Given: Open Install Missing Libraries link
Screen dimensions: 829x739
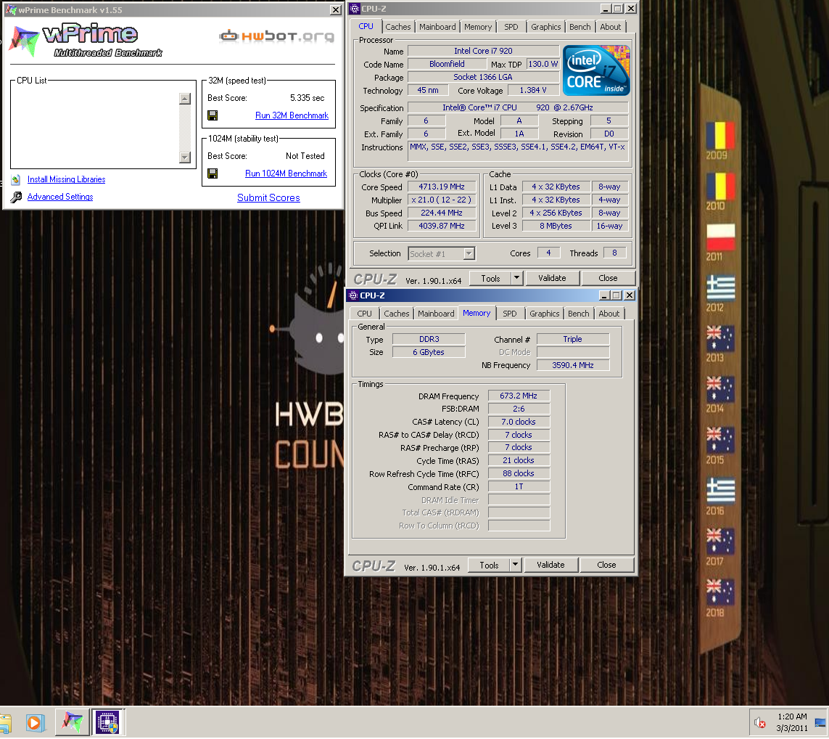Looking at the screenshot, I should [66, 180].
